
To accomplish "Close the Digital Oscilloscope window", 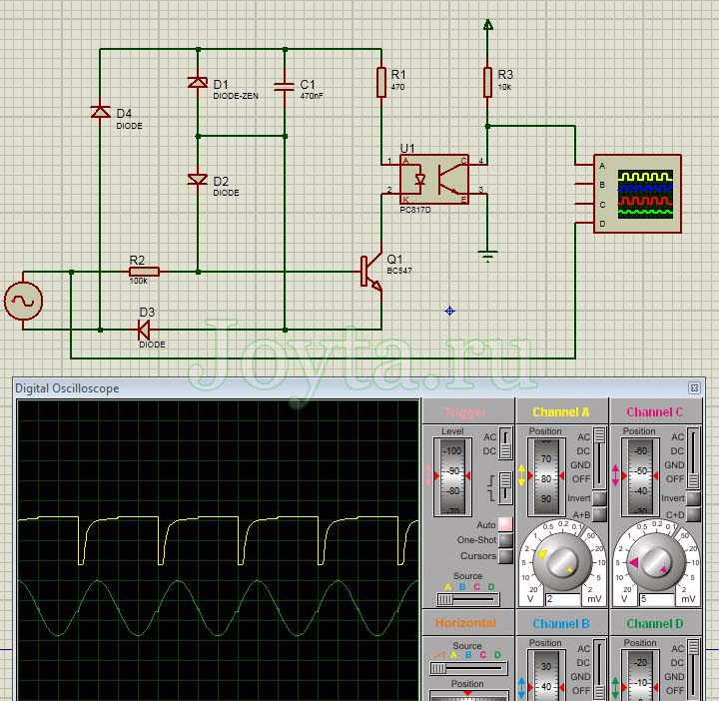I will click(693, 387).
